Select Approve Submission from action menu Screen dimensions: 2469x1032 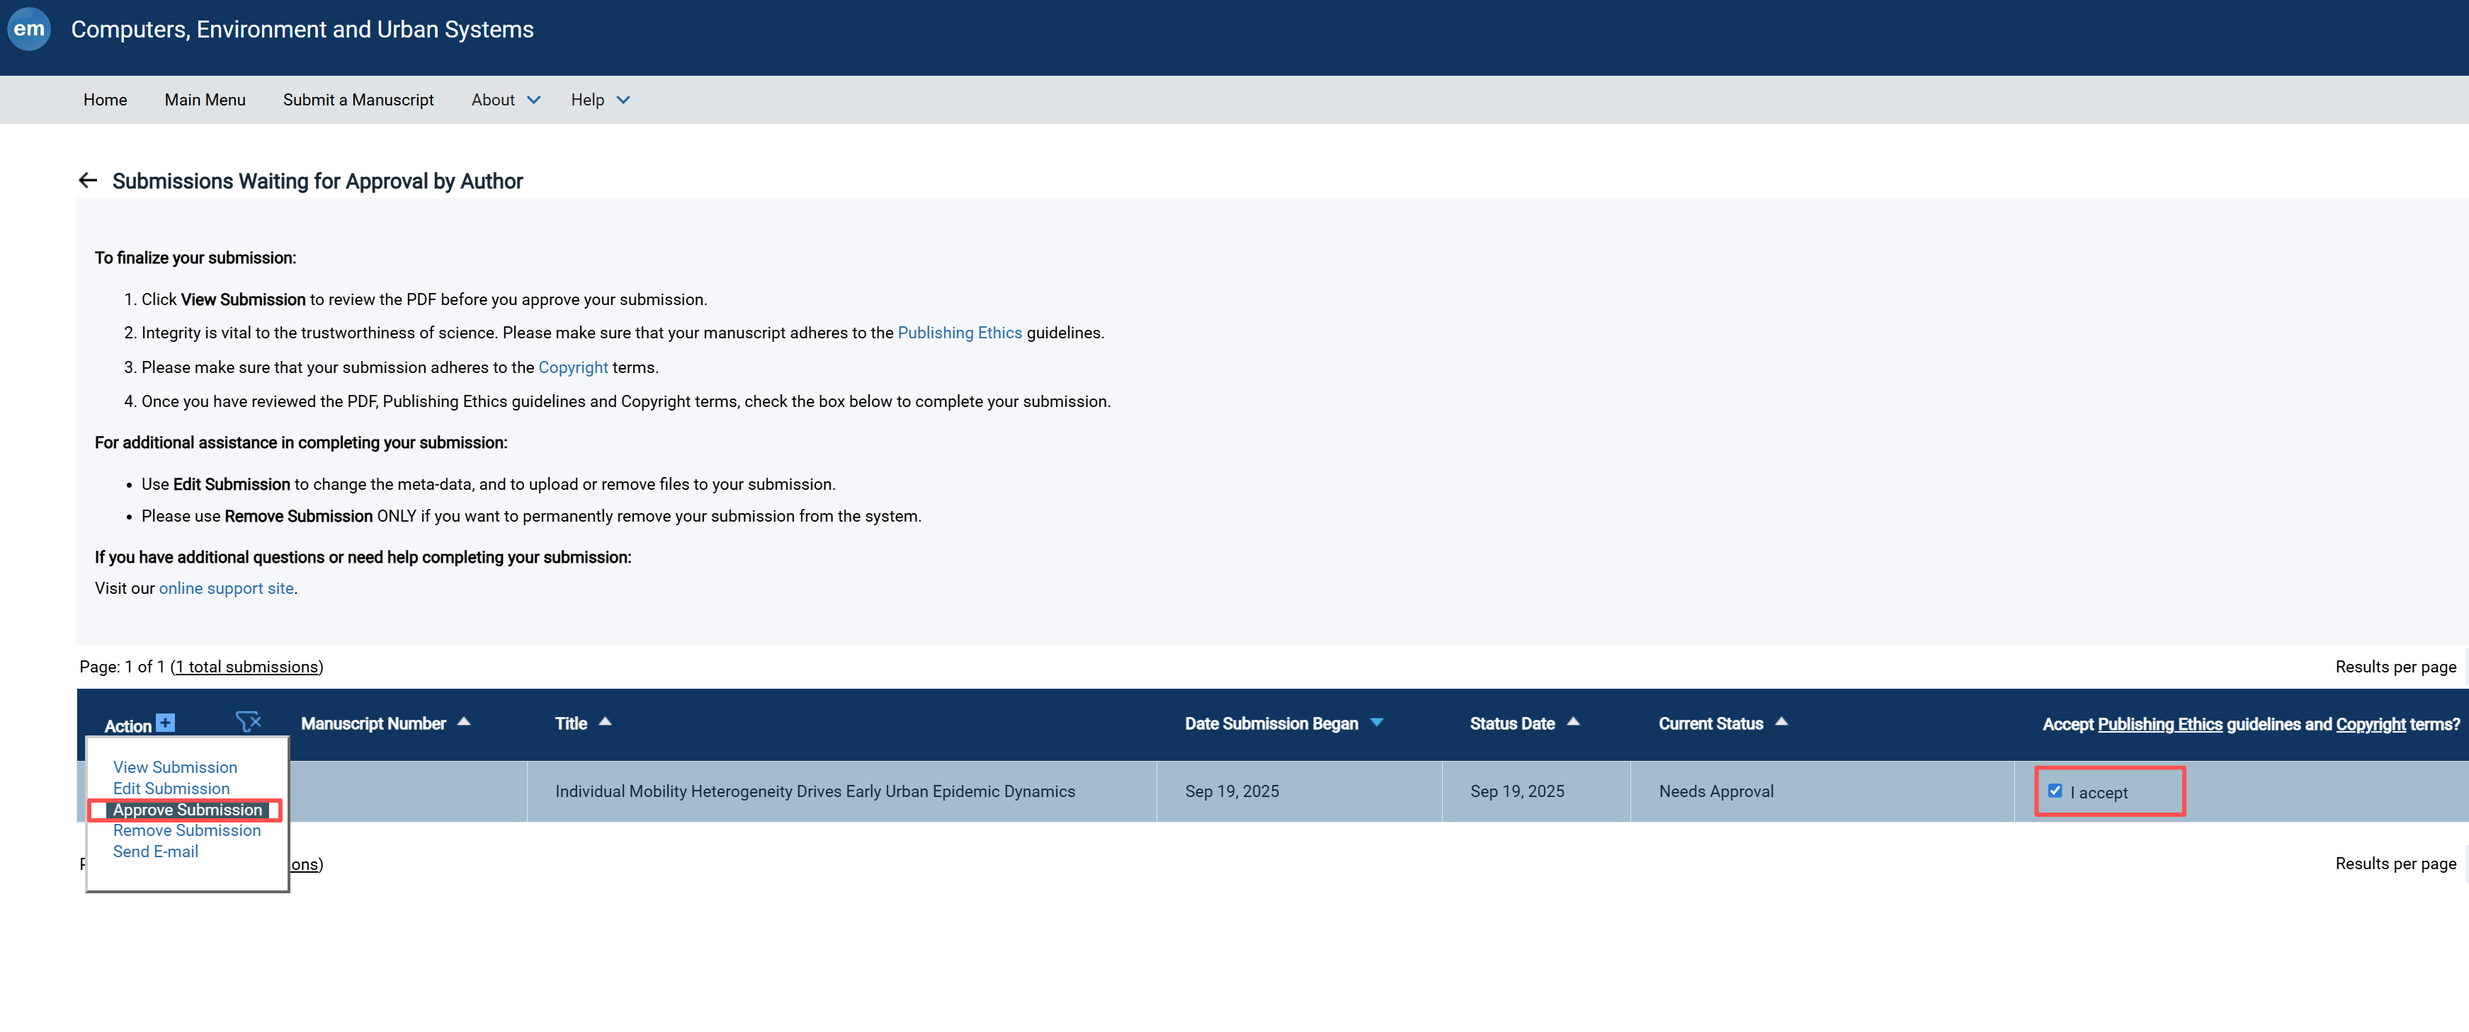tap(187, 810)
